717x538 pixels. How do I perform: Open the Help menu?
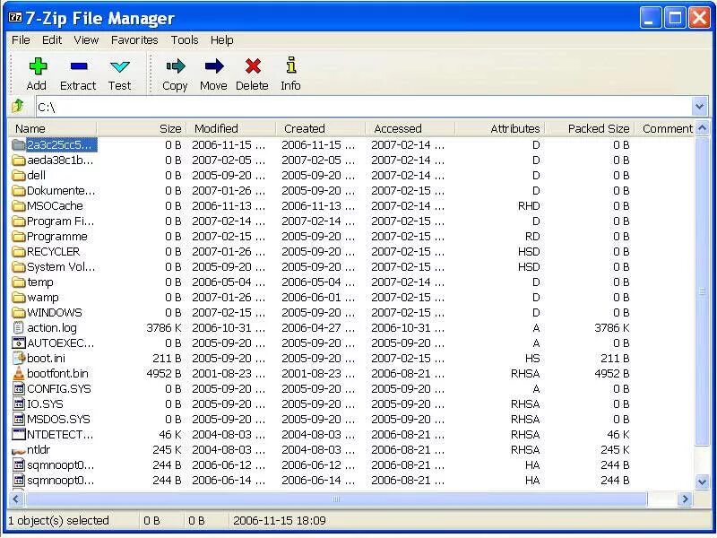[x=221, y=40]
